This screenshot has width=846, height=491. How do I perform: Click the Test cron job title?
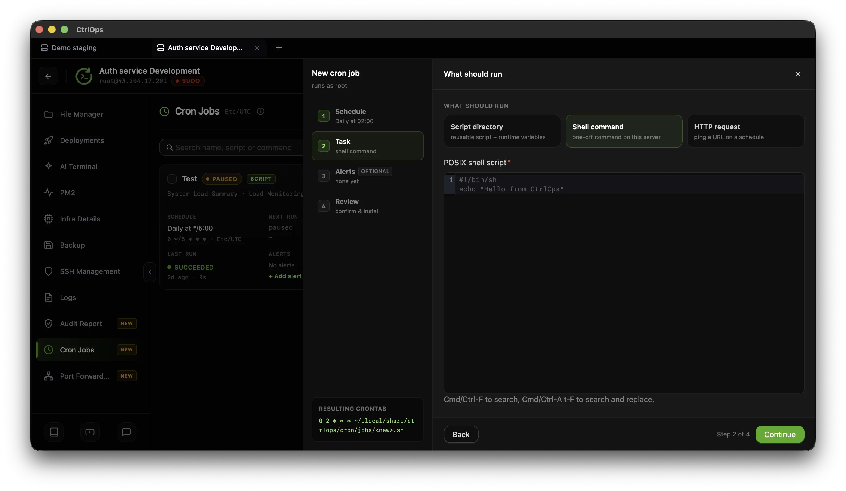click(190, 179)
